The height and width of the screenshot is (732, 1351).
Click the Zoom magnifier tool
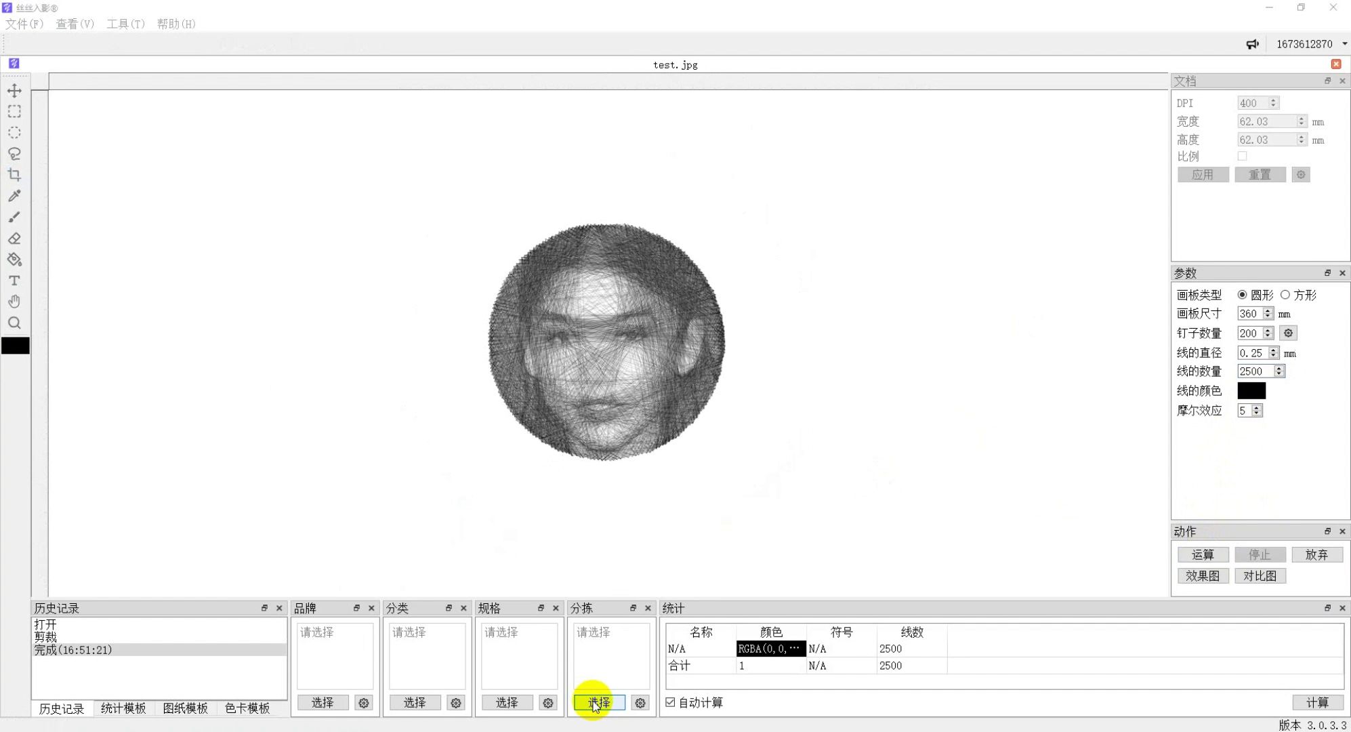(x=14, y=323)
